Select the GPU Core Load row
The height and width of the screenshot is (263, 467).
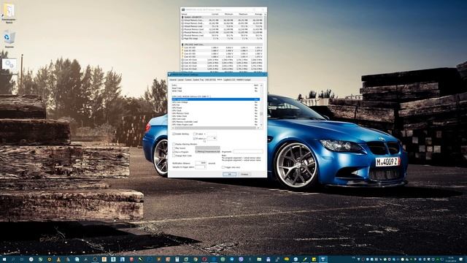click(x=215, y=119)
